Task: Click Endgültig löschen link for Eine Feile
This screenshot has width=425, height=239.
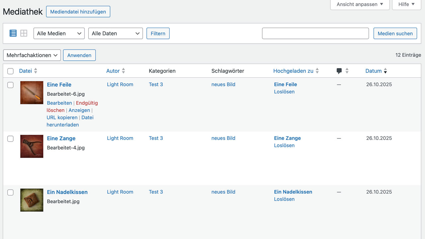Action: point(87,103)
